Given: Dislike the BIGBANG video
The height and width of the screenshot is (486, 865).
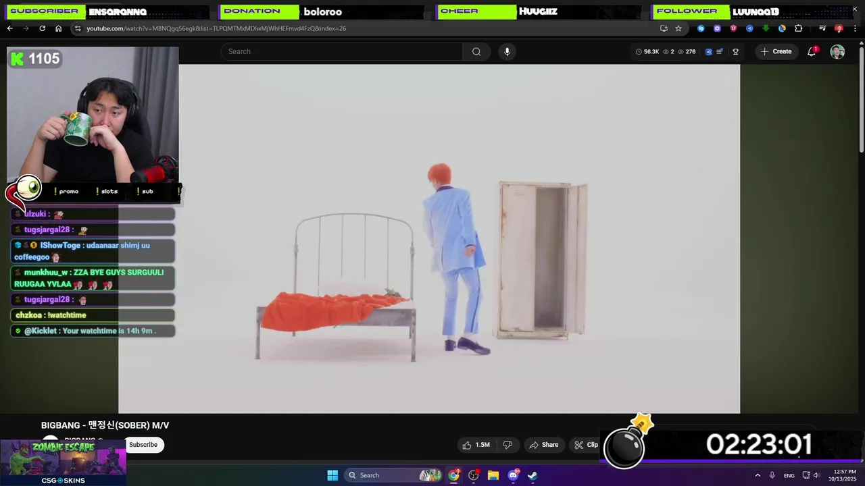Looking at the screenshot, I should (x=508, y=445).
